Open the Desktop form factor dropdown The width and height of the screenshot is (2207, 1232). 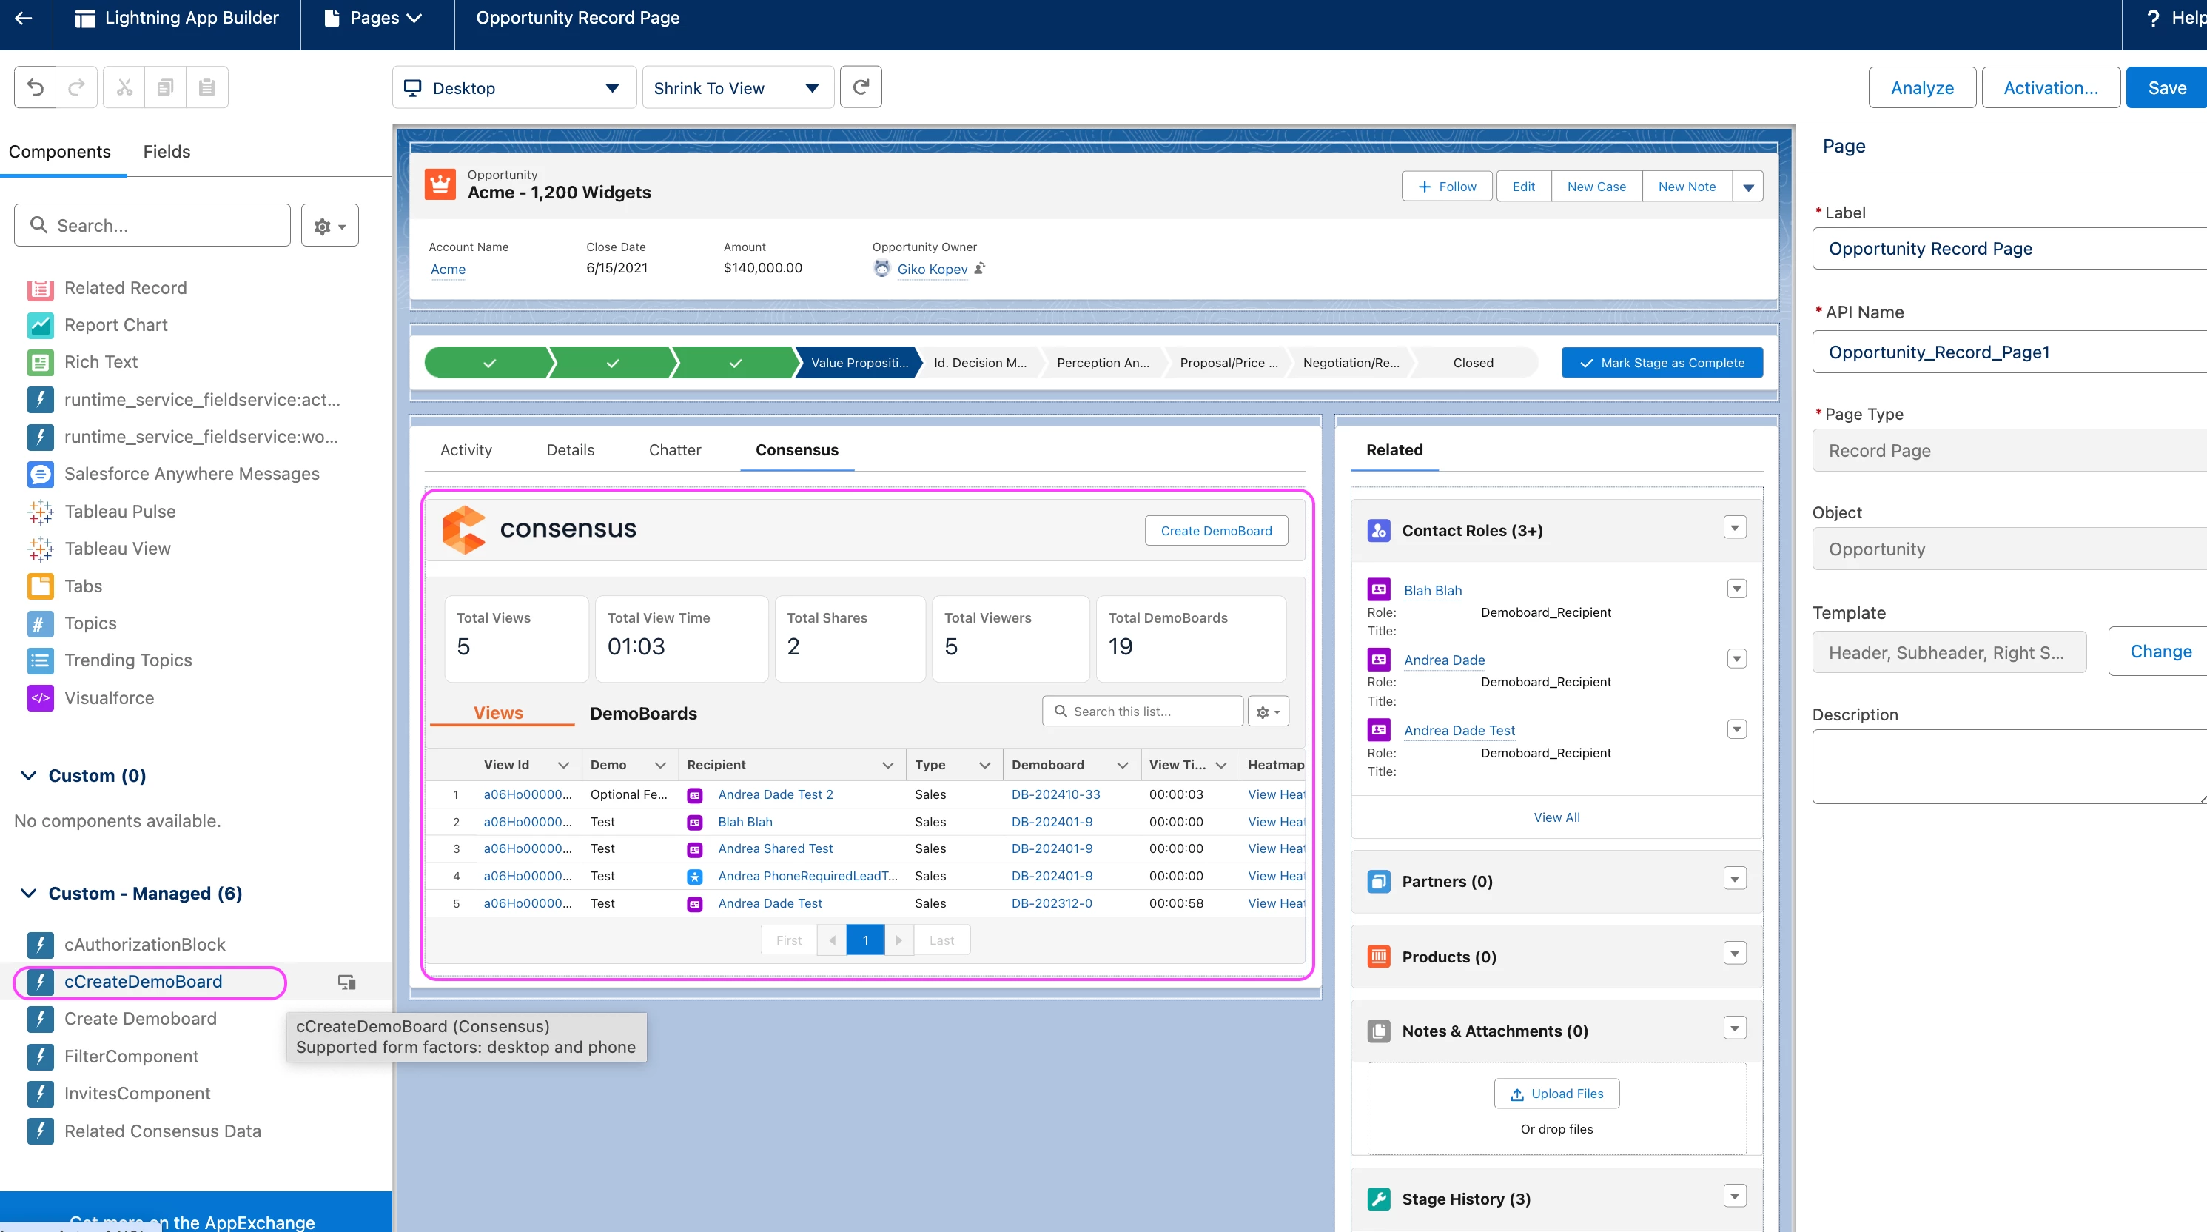coord(514,87)
